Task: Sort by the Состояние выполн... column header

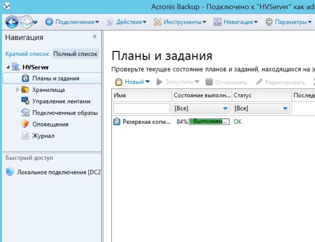Action: [x=202, y=95]
